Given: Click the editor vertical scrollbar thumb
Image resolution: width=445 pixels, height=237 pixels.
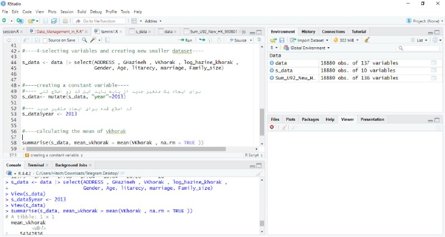Looking at the screenshot, I should pyautogui.click(x=262, y=121).
